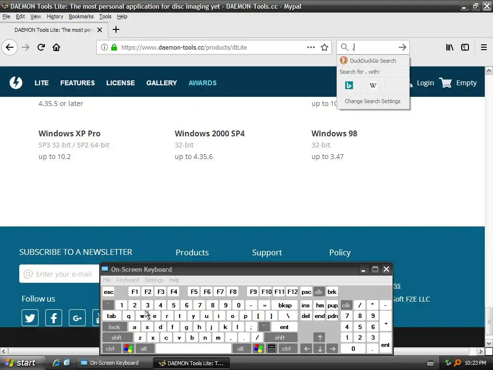Close the DAEMON Tools Lite tab
Image resolution: width=493 pixels, height=370 pixels.
[100, 30]
